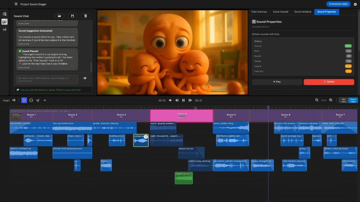Send the chat message with paper plane icon
The height and width of the screenshot is (202, 360).
click(85, 78)
